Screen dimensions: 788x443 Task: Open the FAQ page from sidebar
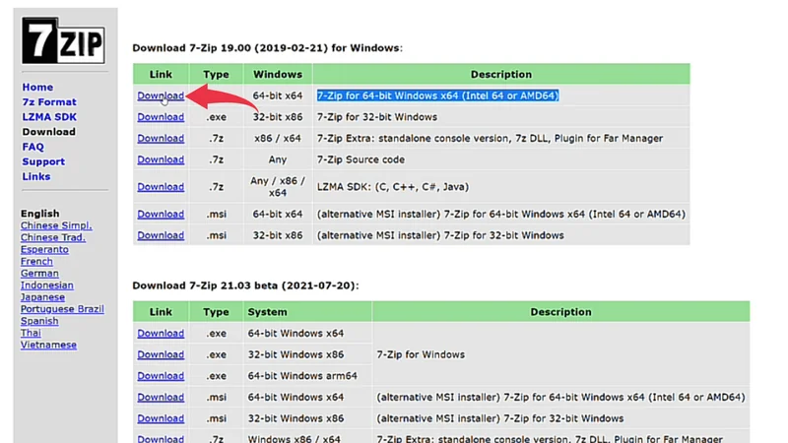[33, 147]
